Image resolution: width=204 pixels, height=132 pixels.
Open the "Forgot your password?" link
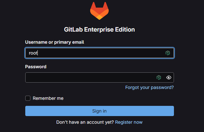[x=149, y=87]
